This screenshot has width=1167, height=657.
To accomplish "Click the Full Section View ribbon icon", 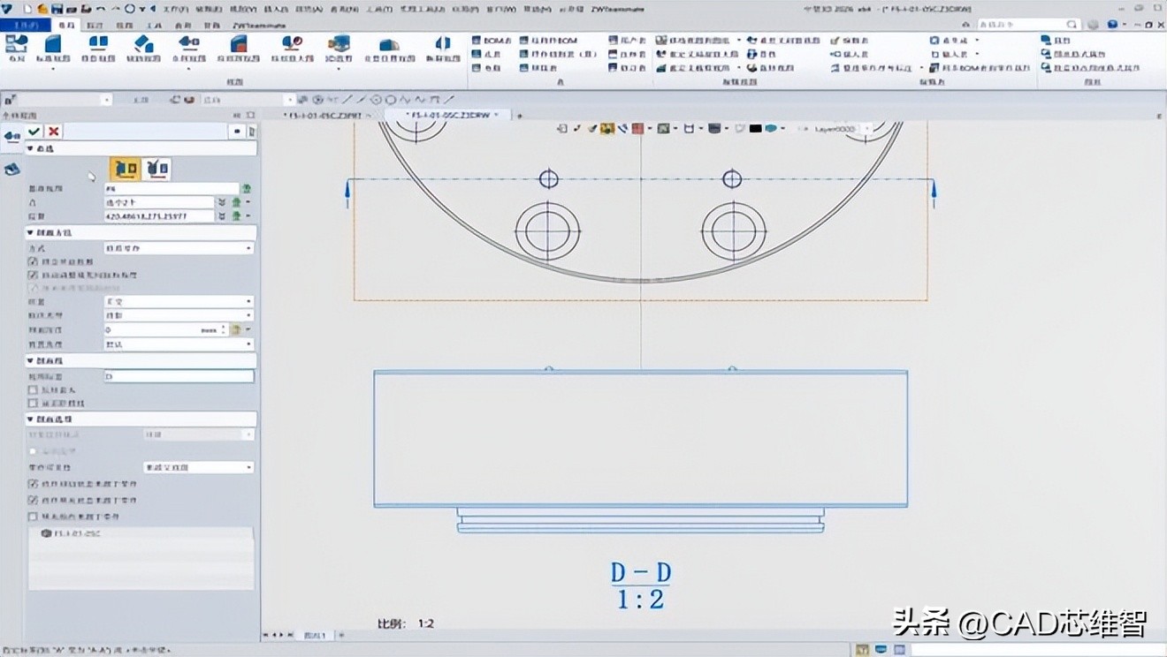I will 188,48.
